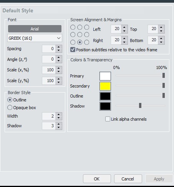Enable Link alpha channels checkbox
Image resolution: width=174 pixels, height=187 pixels.
click(108, 119)
